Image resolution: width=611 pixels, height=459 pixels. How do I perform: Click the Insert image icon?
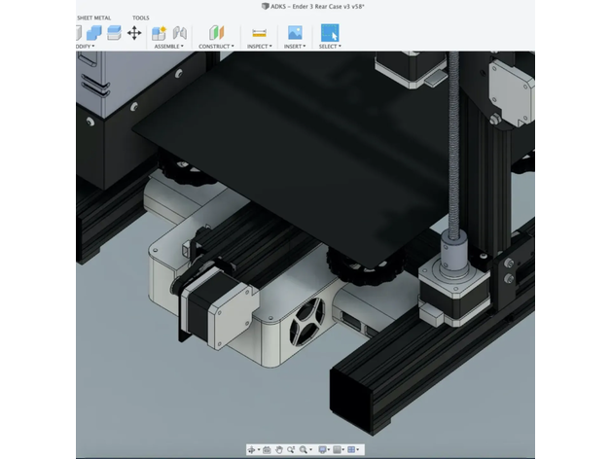click(295, 32)
